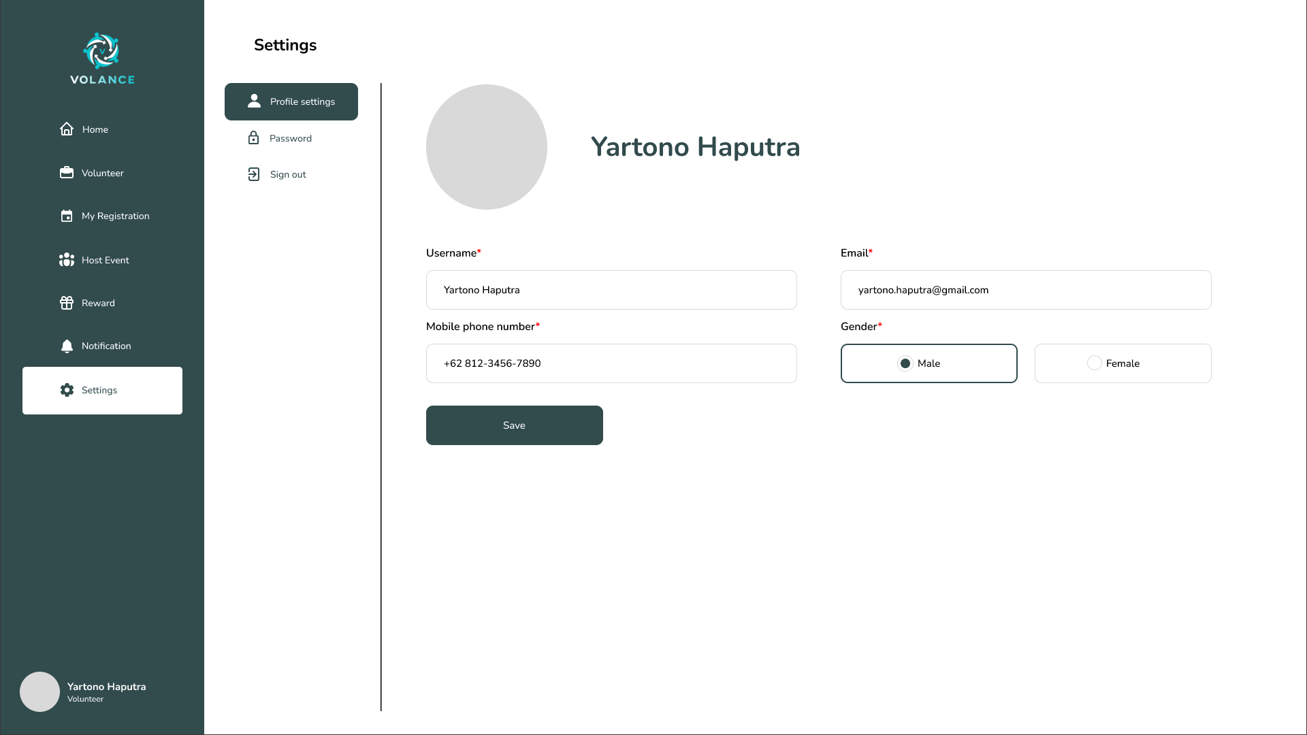Click the Settings gear icon

(67, 390)
